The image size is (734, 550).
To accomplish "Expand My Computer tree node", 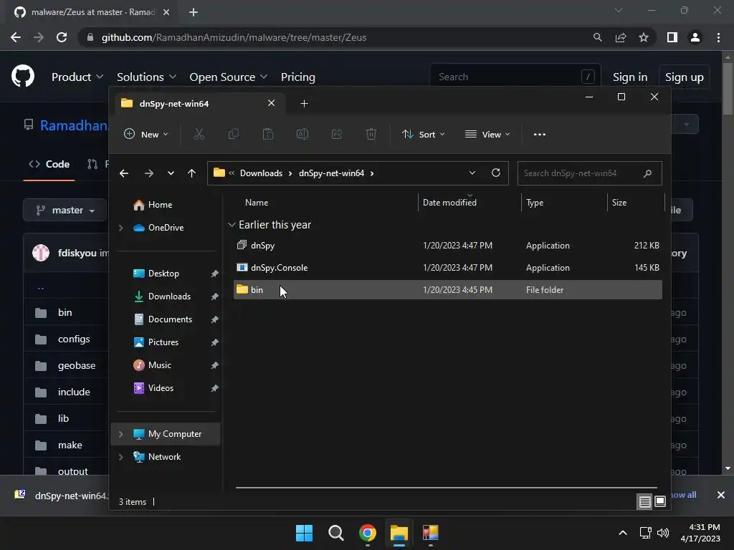I will point(120,434).
